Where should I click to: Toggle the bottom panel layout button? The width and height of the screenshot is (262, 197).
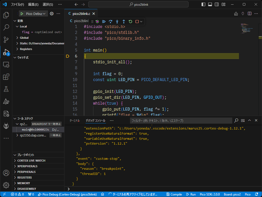click(210, 5)
